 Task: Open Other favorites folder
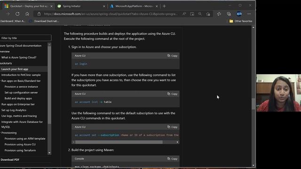tap(241, 21)
